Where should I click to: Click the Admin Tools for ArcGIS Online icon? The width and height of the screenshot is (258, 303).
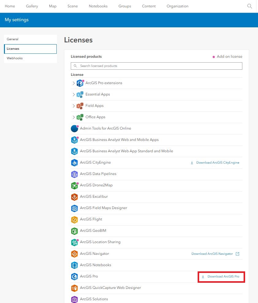point(74,129)
